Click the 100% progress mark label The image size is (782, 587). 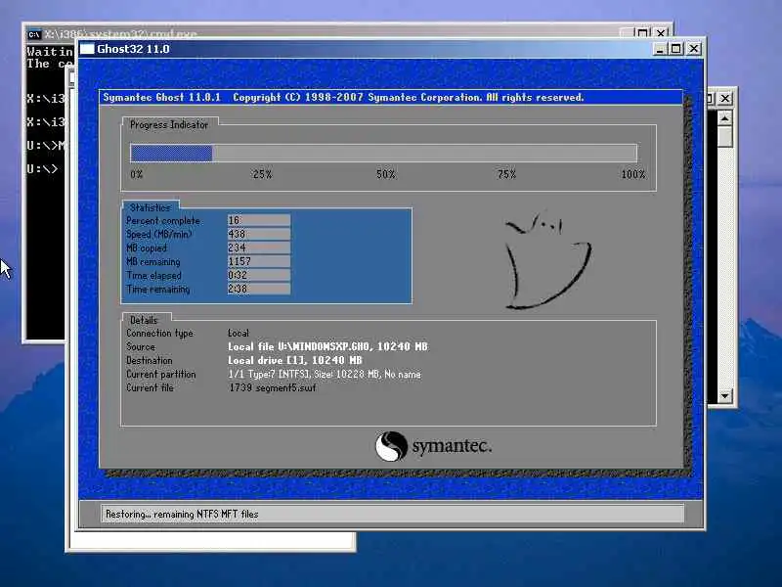pyautogui.click(x=633, y=174)
